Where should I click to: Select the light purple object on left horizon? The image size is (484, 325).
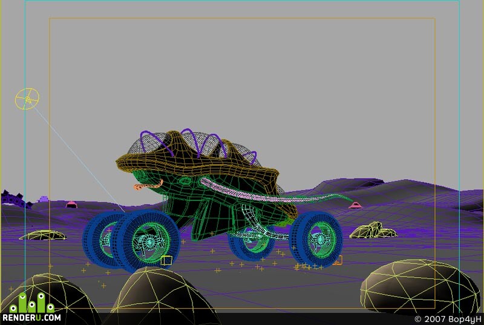(43, 199)
